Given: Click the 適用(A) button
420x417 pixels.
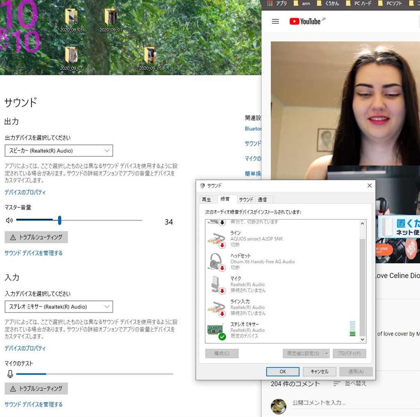Looking at the screenshot, I should pos(356,372).
